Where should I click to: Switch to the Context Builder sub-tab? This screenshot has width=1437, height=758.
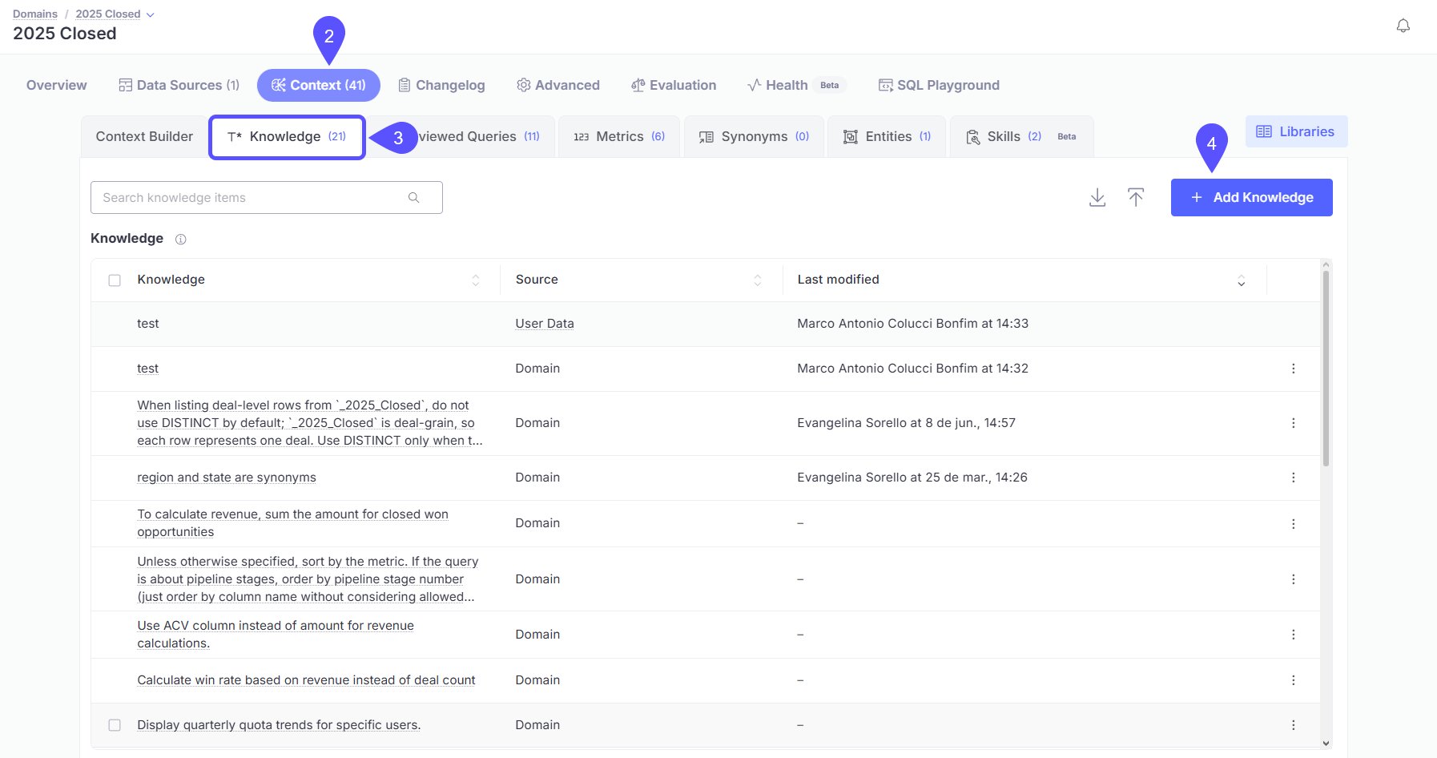[x=144, y=137]
